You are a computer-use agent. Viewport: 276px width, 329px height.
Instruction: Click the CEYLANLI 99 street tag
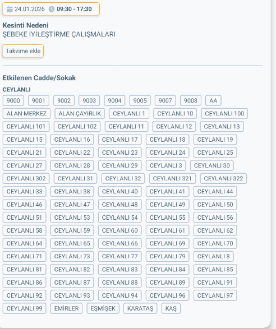click(24, 308)
